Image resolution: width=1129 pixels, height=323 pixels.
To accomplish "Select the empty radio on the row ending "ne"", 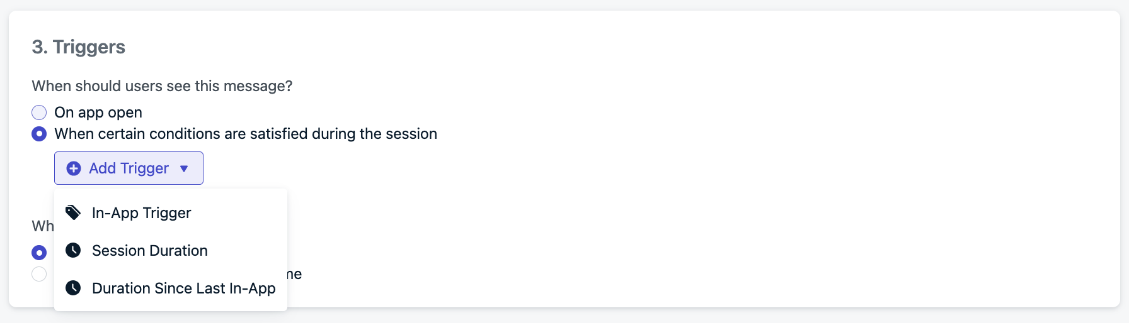I will [x=39, y=274].
